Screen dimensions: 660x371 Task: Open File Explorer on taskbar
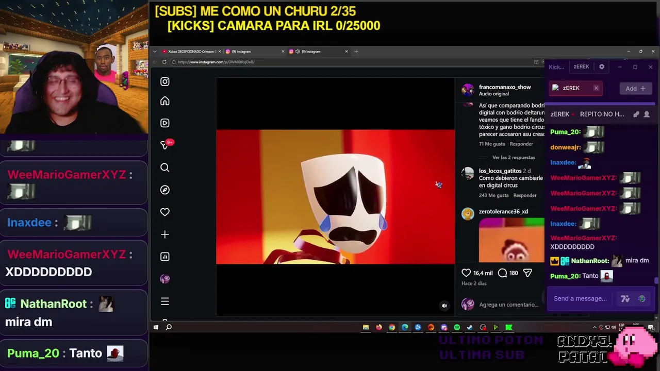366,327
